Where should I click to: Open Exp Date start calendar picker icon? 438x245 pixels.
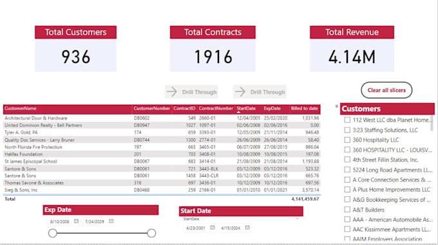(76, 221)
